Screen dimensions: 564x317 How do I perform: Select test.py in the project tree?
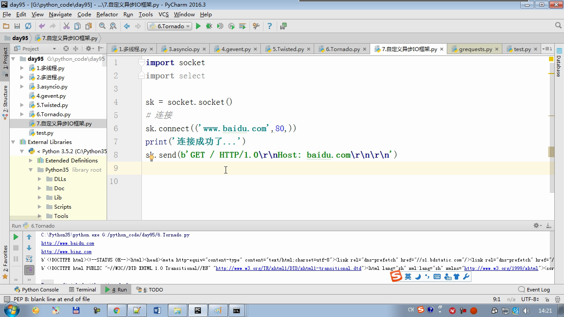[x=45, y=133]
